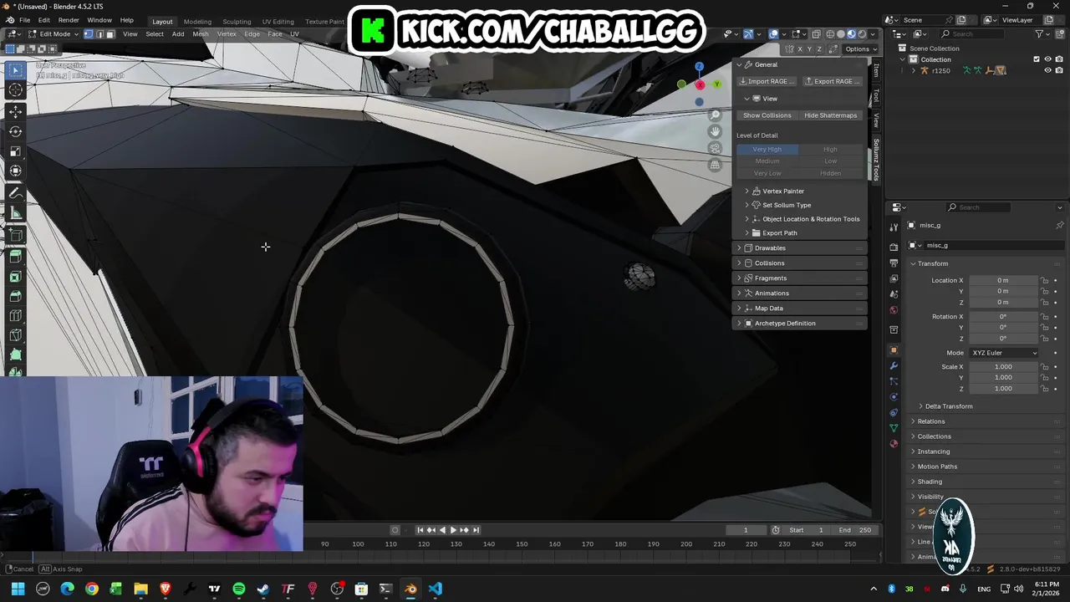Viewport: 1070px width, 602px height.
Task: Select the Bevel tool
Action: click(15, 297)
